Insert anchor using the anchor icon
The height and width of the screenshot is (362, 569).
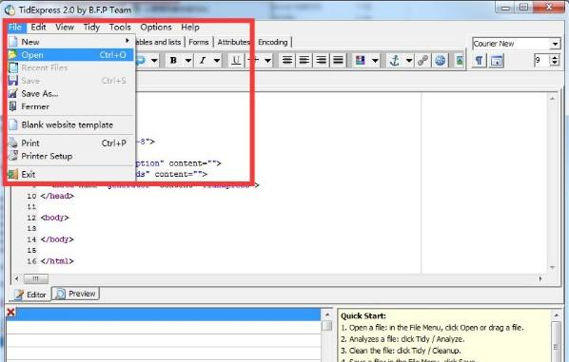(x=394, y=60)
